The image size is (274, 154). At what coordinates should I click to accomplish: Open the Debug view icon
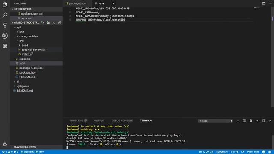pos(5,36)
